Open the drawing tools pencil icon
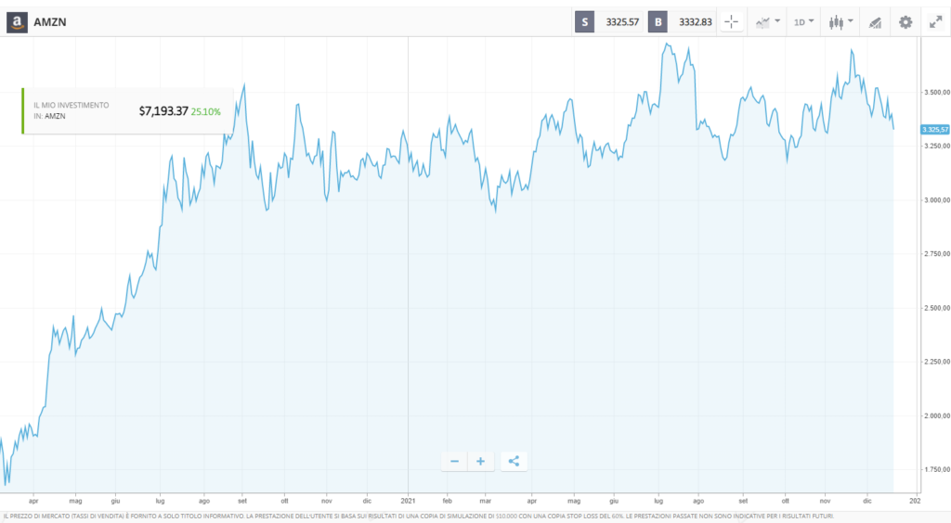The height and width of the screenshot is (523, 951). pyautogui.click(x=875, y=22)
